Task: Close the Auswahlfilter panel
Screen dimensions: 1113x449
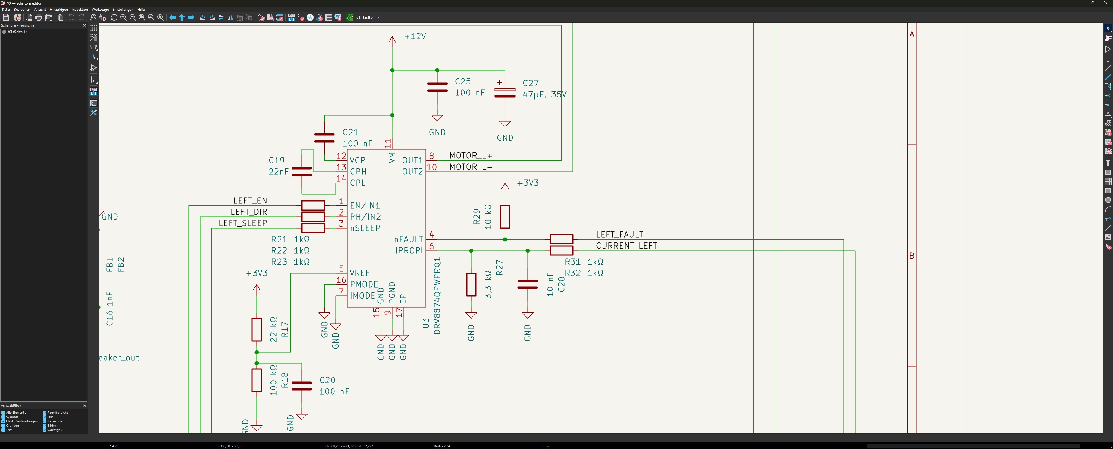Action: pyautogui.click(x=84, y=406)
